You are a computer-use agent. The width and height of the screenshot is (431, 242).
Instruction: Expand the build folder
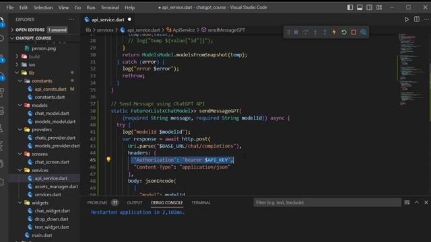click(x=34, y=56)
